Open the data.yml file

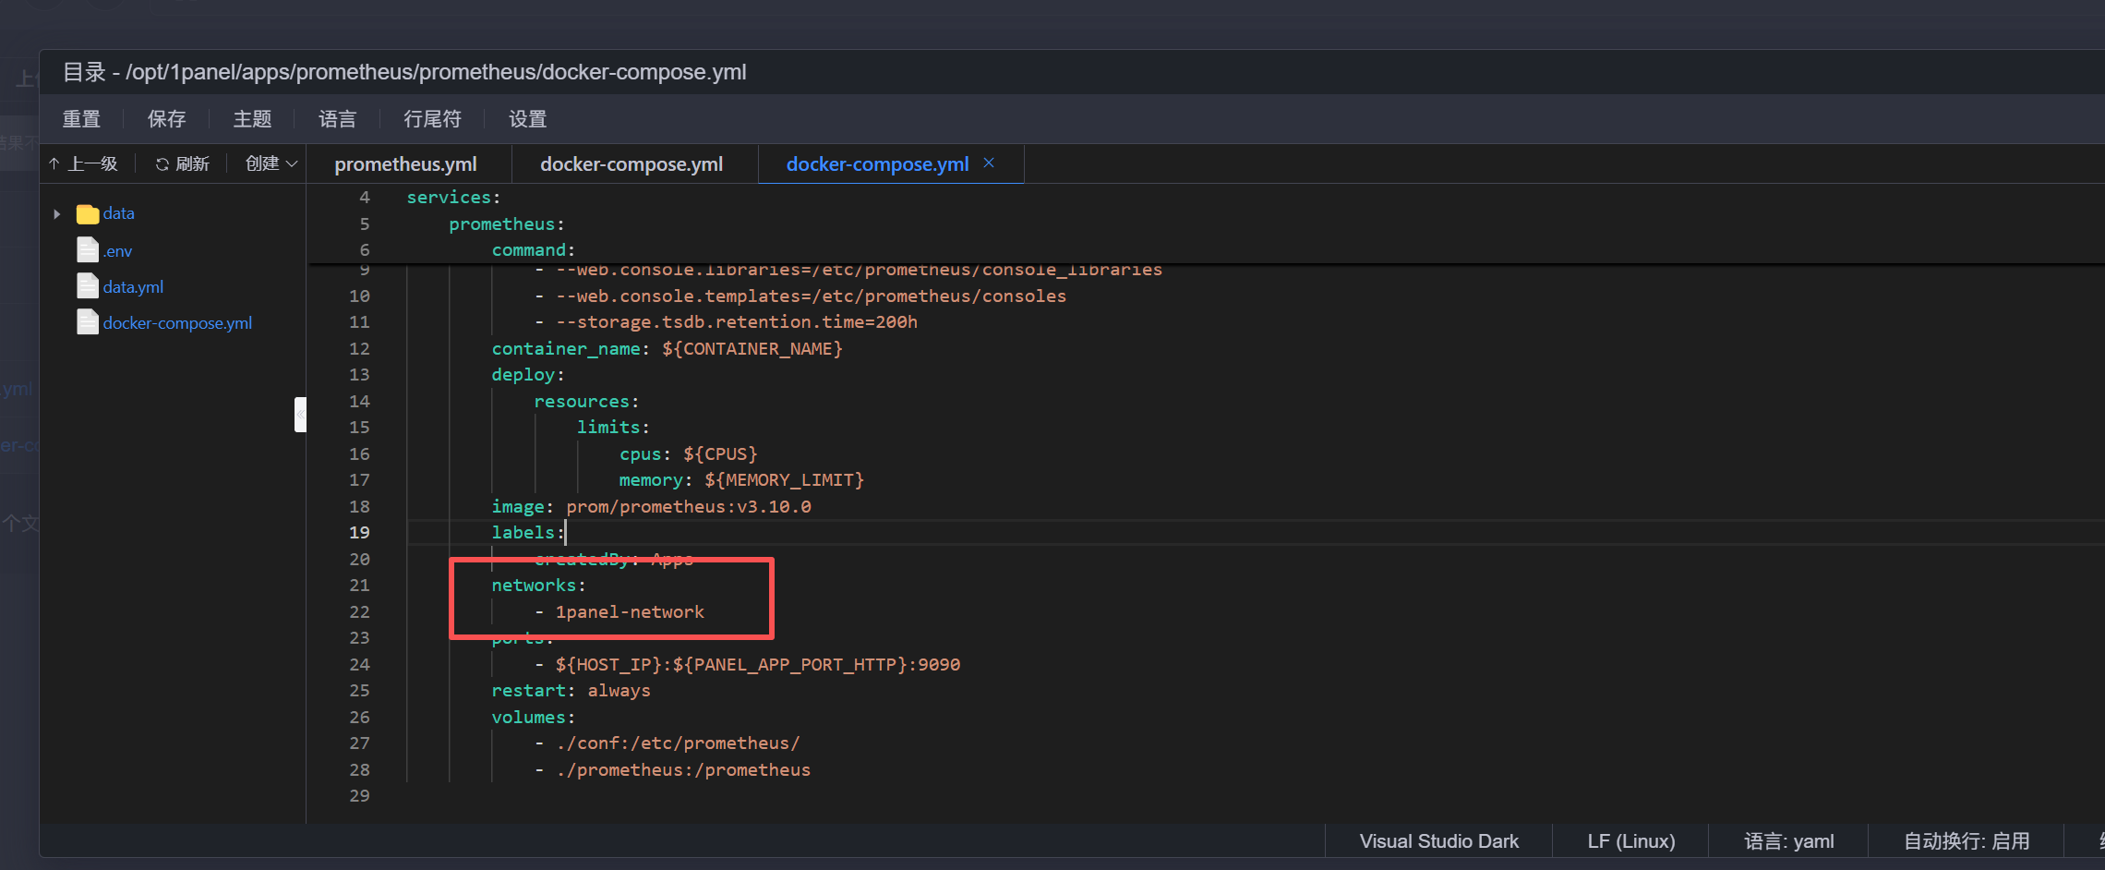(x=133, y=287)
